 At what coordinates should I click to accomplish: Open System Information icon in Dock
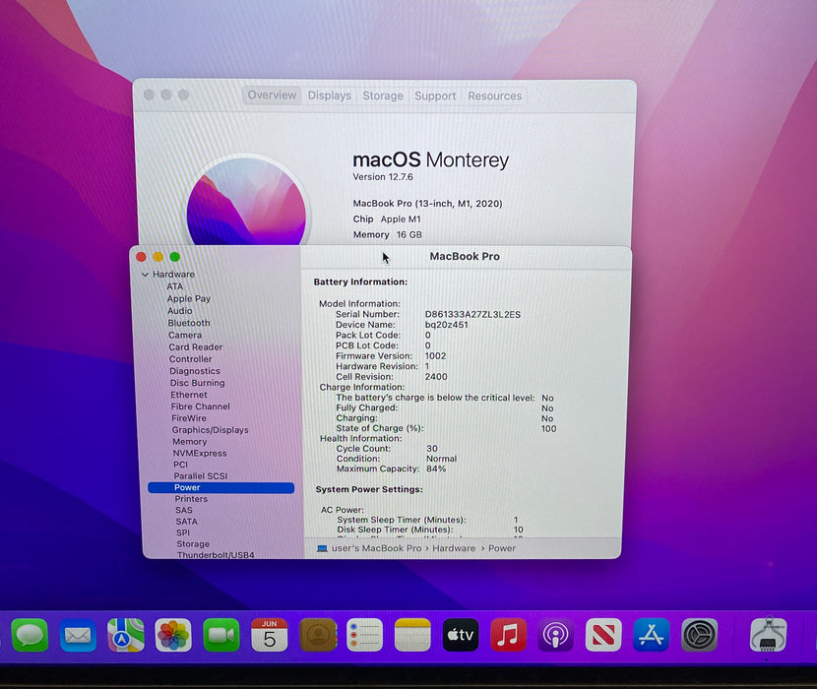coord(768,634)
